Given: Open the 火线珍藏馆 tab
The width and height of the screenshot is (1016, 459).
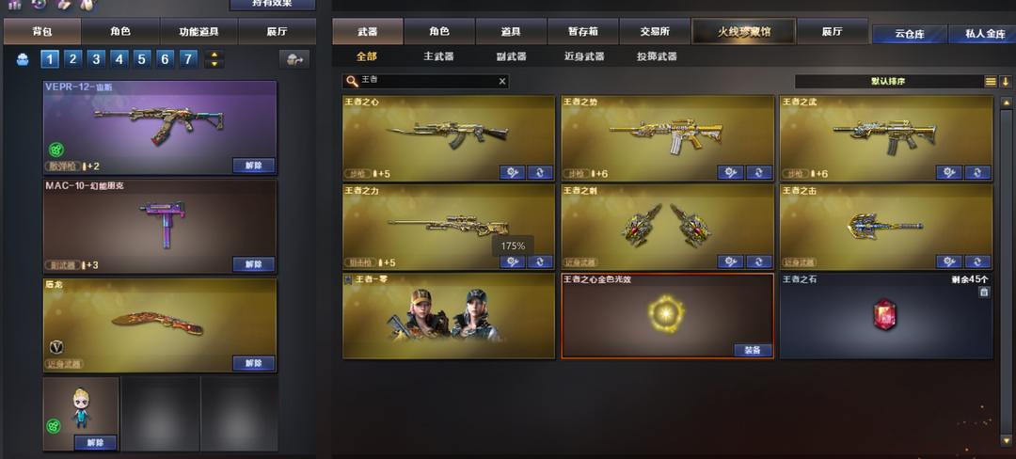Looking at the screenshot, I should pos(743,31).
